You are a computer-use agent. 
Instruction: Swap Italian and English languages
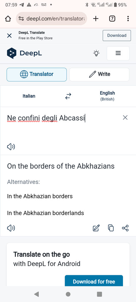coord(68,96)
